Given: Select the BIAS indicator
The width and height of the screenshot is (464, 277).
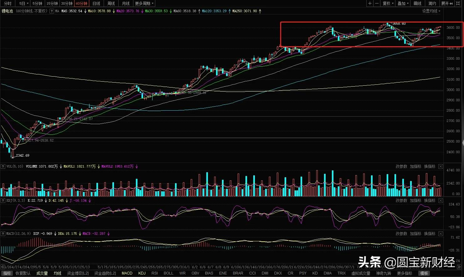Looking at the screenshot, I should pos(209,273).
